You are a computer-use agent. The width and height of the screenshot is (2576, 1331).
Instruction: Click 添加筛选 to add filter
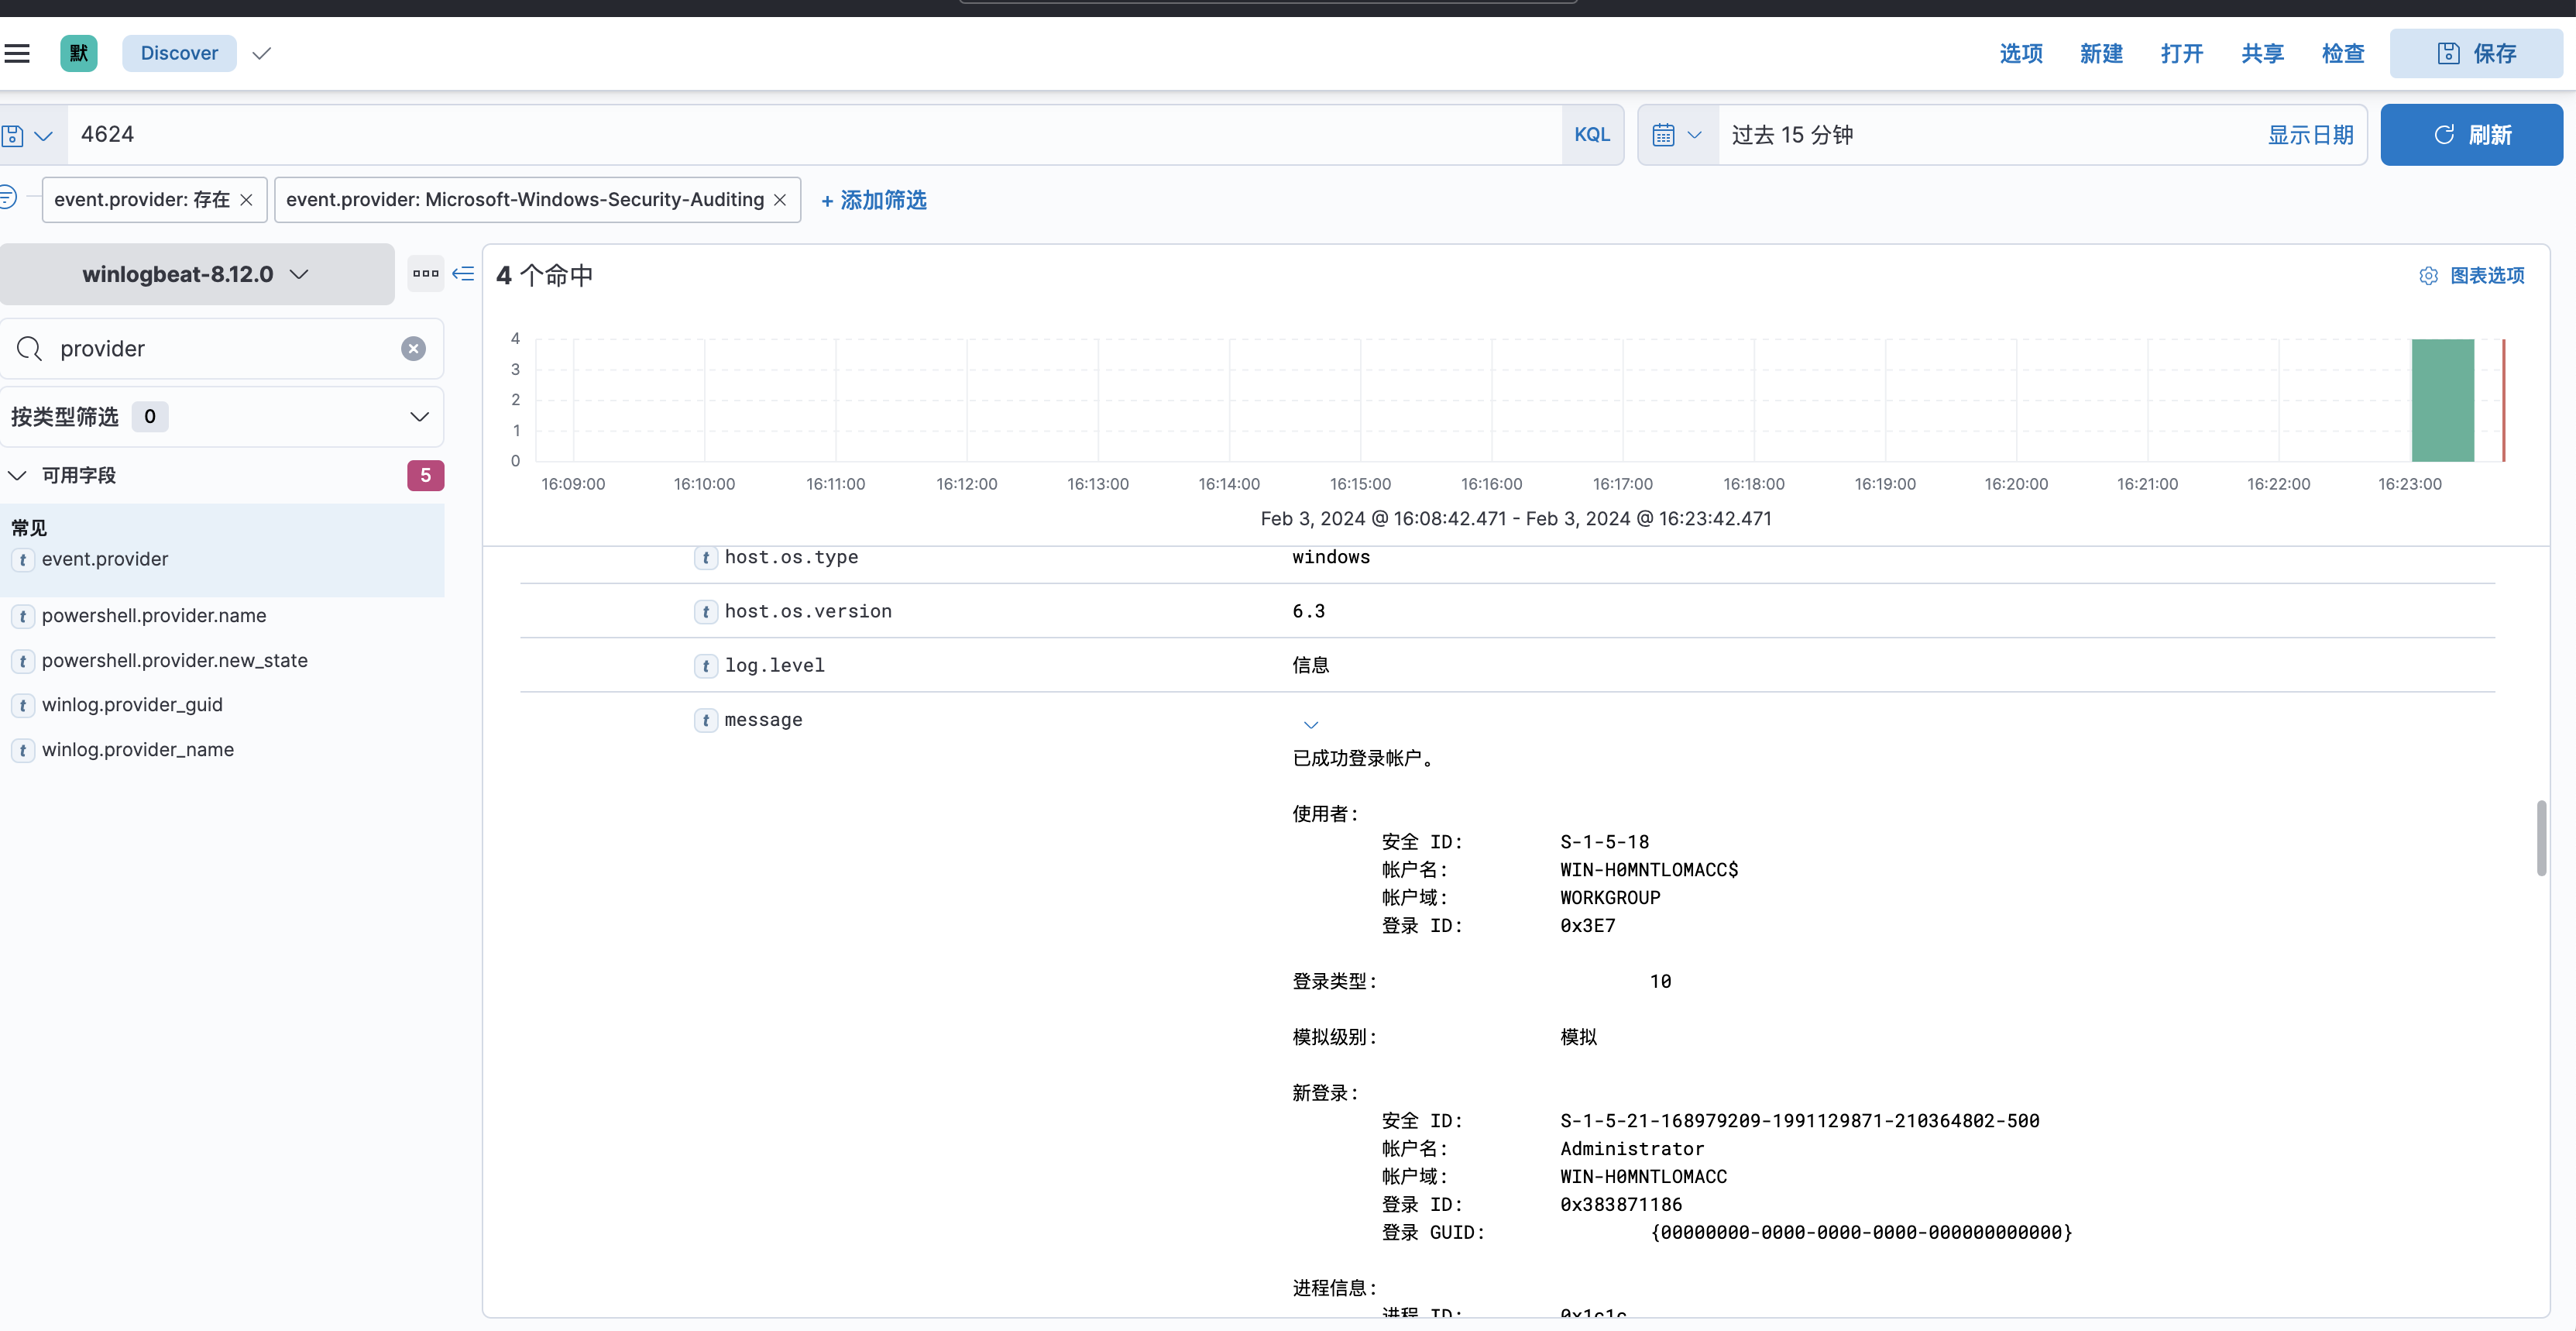(x=874, y=200)
